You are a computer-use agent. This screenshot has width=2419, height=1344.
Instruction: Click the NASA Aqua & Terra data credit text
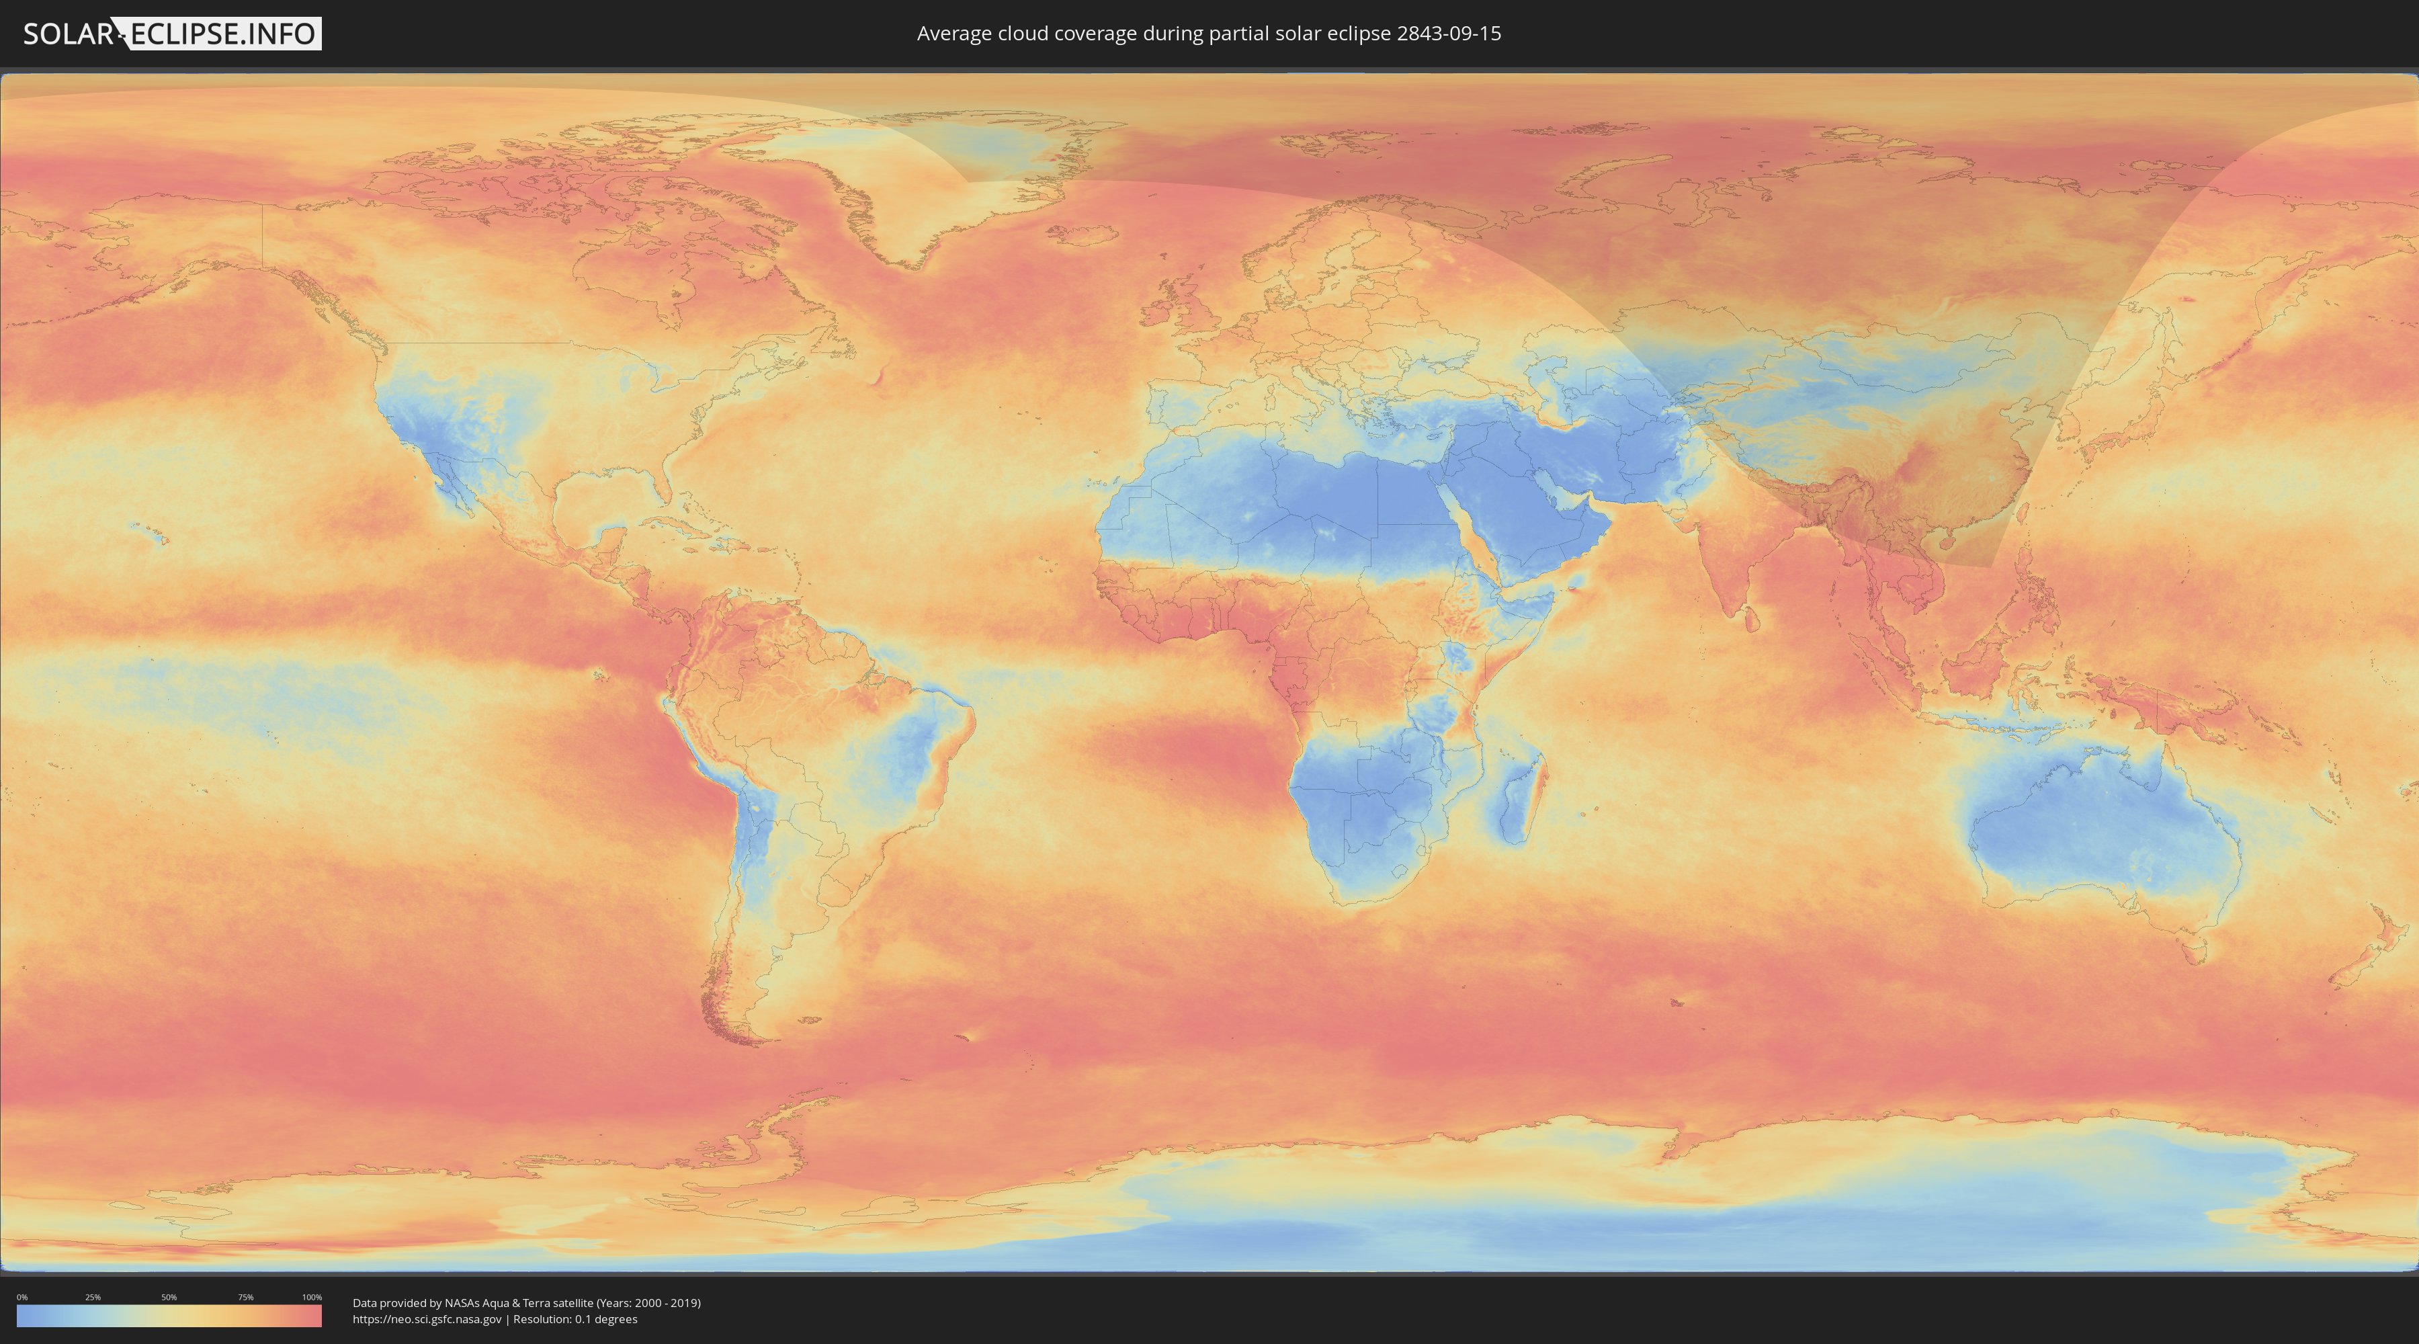click(x=527, y=1303)
